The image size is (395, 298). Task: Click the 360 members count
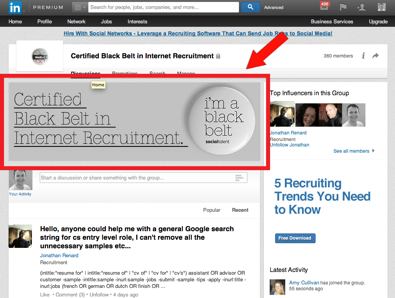coord(338,56)
